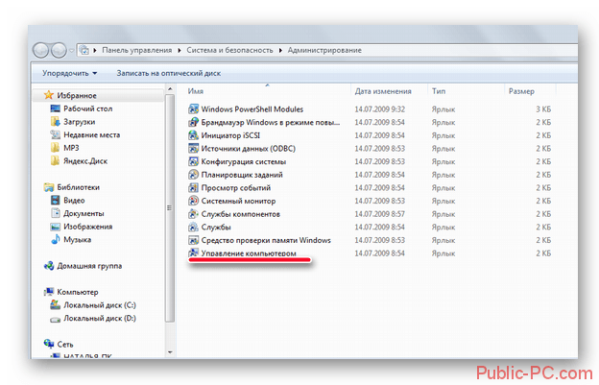Click 'Записать на оптический диск' button
The width and height of the screenshot is (599, 385).
coord(169,73)
